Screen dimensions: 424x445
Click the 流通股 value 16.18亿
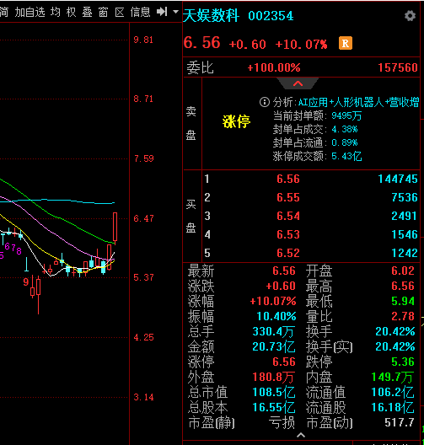point(393,408)
